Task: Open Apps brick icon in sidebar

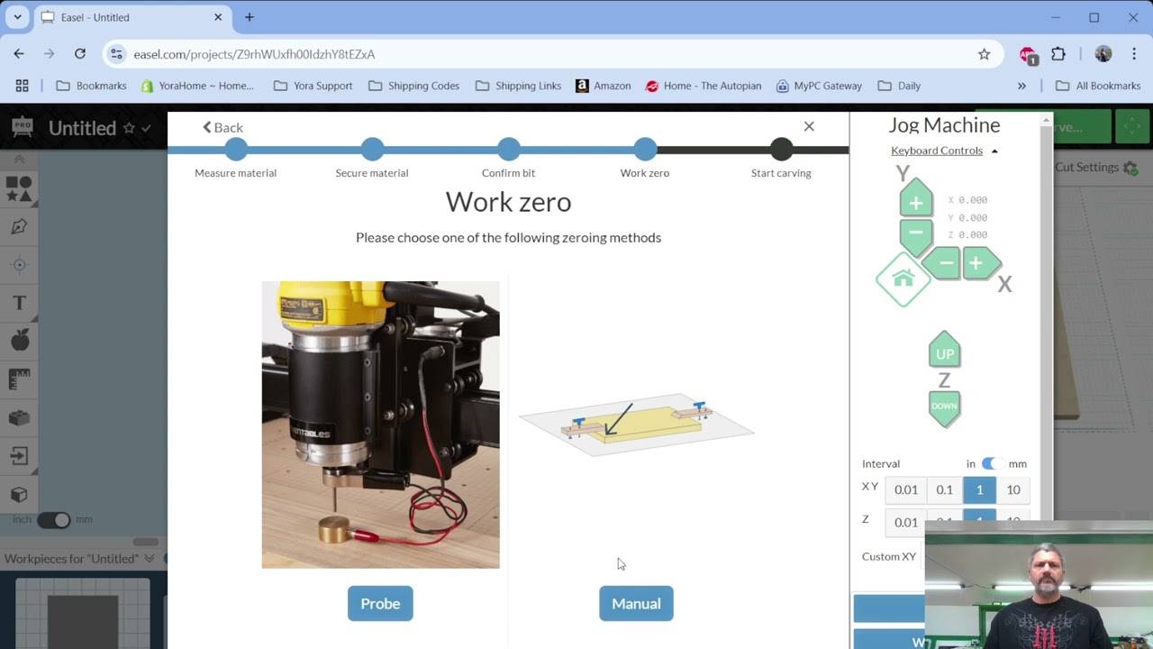Action: pyautogui.click(x=19, y=417)
